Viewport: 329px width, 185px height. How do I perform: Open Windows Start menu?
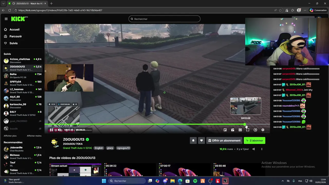point(104,181)
